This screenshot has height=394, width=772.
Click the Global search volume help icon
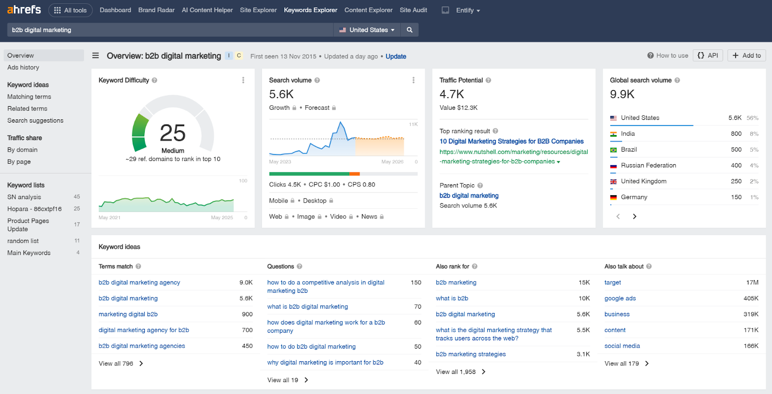[x=677, y=80]
